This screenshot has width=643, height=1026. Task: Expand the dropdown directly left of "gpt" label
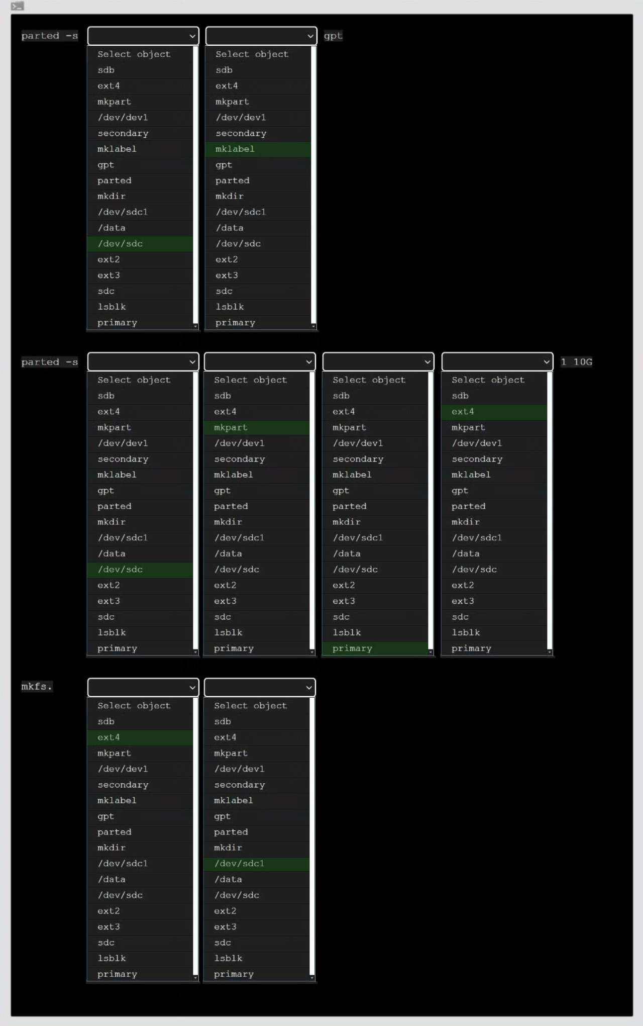tap(261, 36)
